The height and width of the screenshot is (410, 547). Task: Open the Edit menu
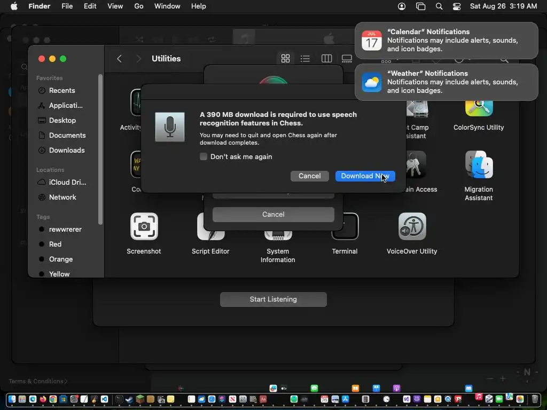[90, 6]
